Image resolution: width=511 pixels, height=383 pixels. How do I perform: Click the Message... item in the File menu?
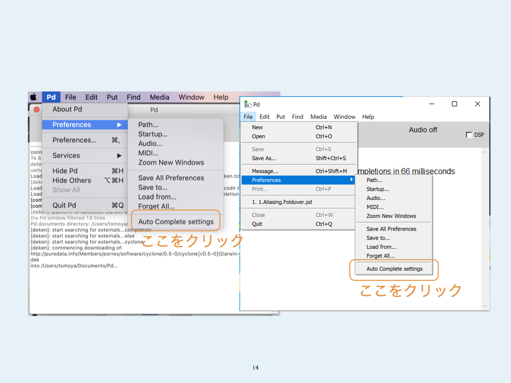(265, 171)
